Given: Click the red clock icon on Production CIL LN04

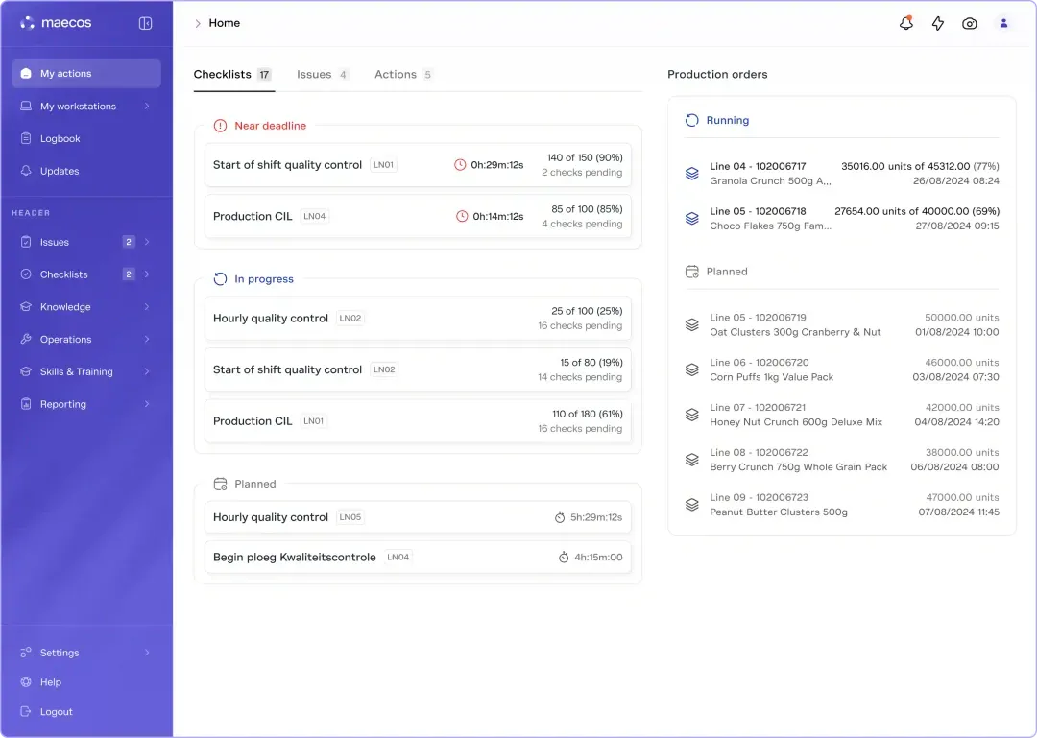Looking at the screenshot, I should coord(462,216).
